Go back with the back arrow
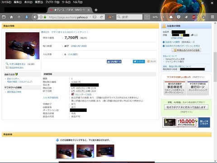The image size is (217, 163). click(35, 17)
